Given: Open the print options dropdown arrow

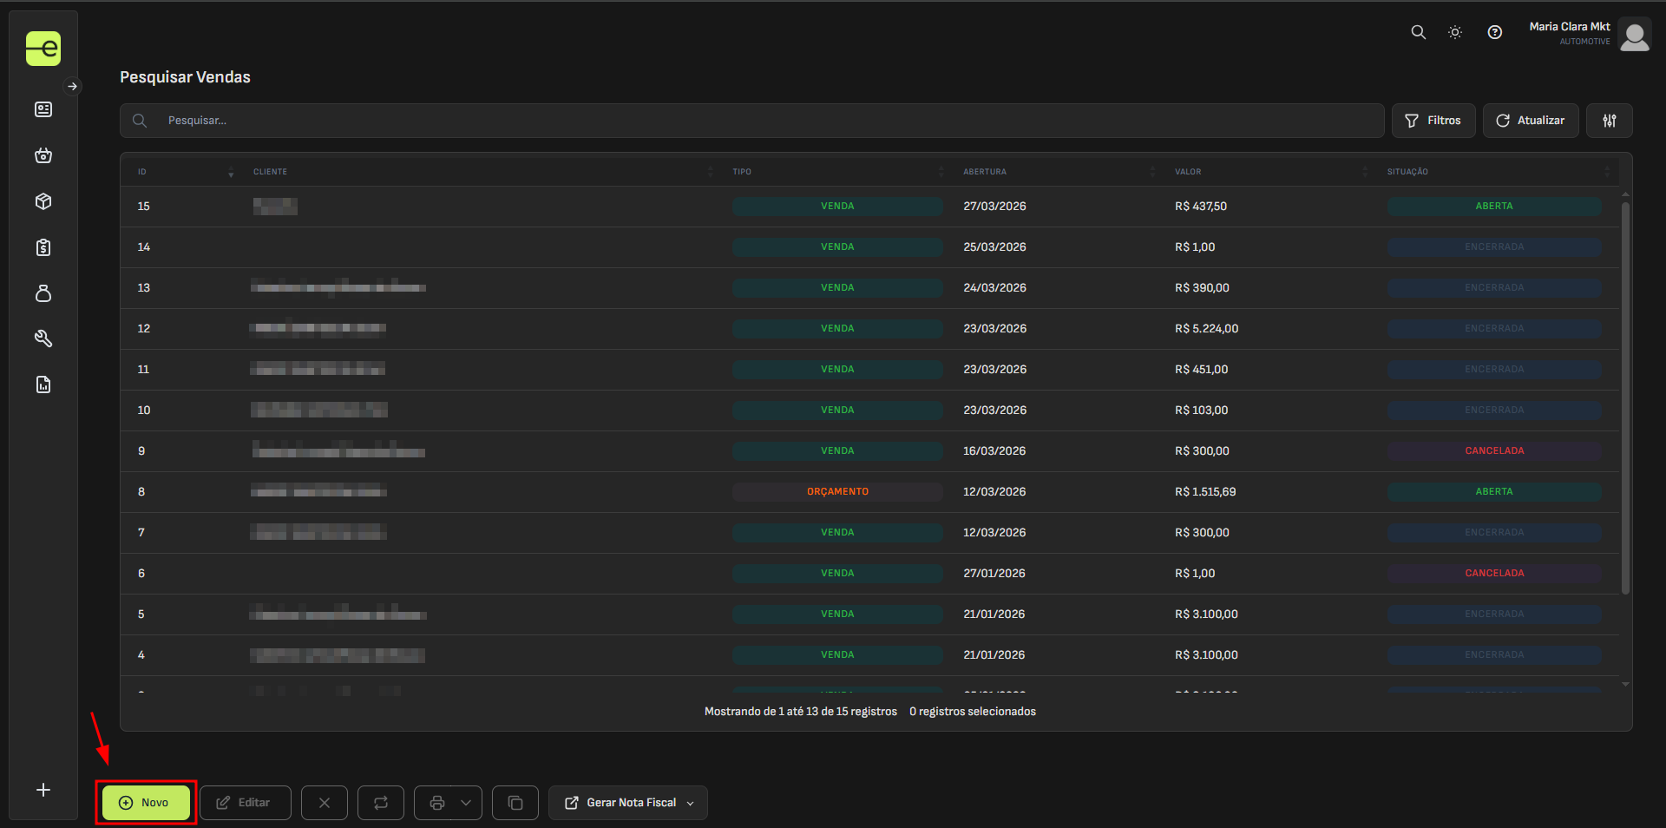Looking at the screenshot, I should tap(466, 803).
